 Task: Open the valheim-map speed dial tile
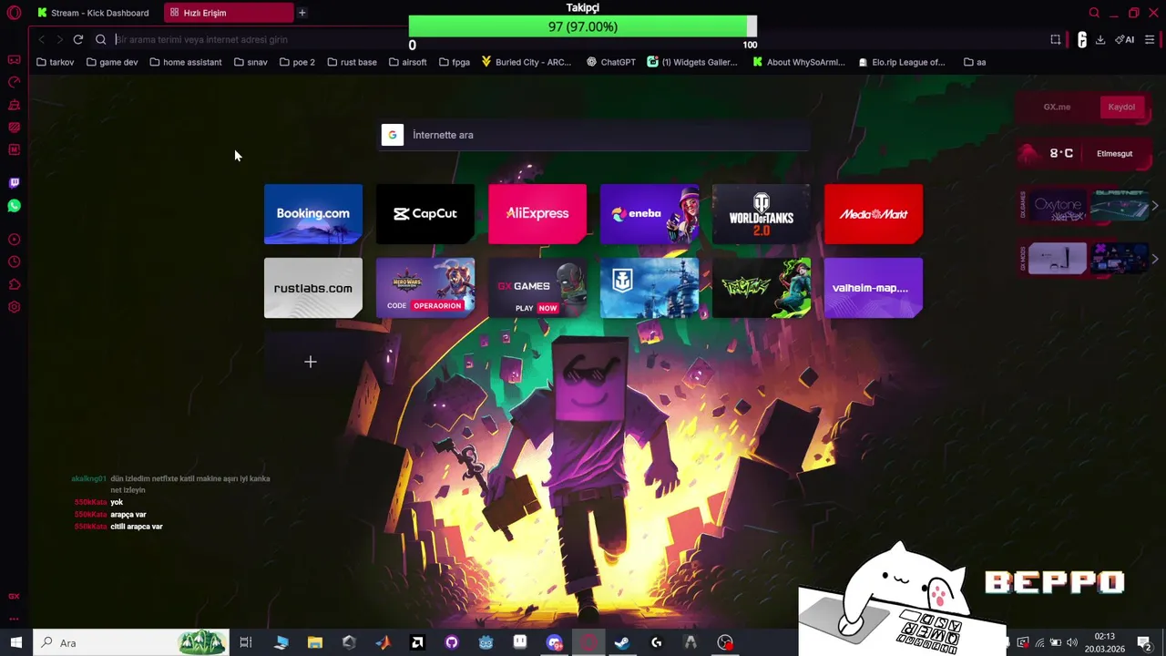[x=874, y=288]
